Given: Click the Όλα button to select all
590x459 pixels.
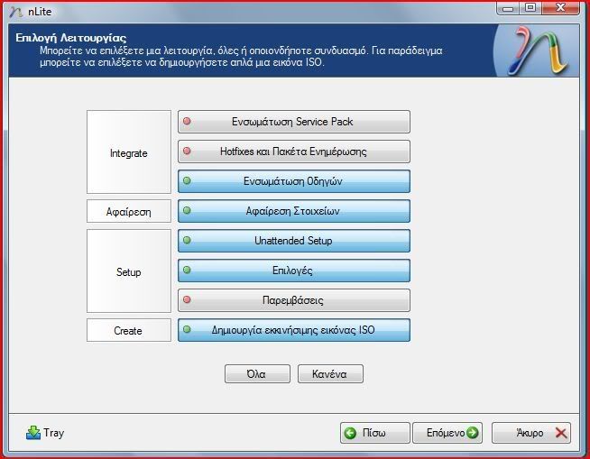Looking at the screenshot, I should click(x=257, y=374).
